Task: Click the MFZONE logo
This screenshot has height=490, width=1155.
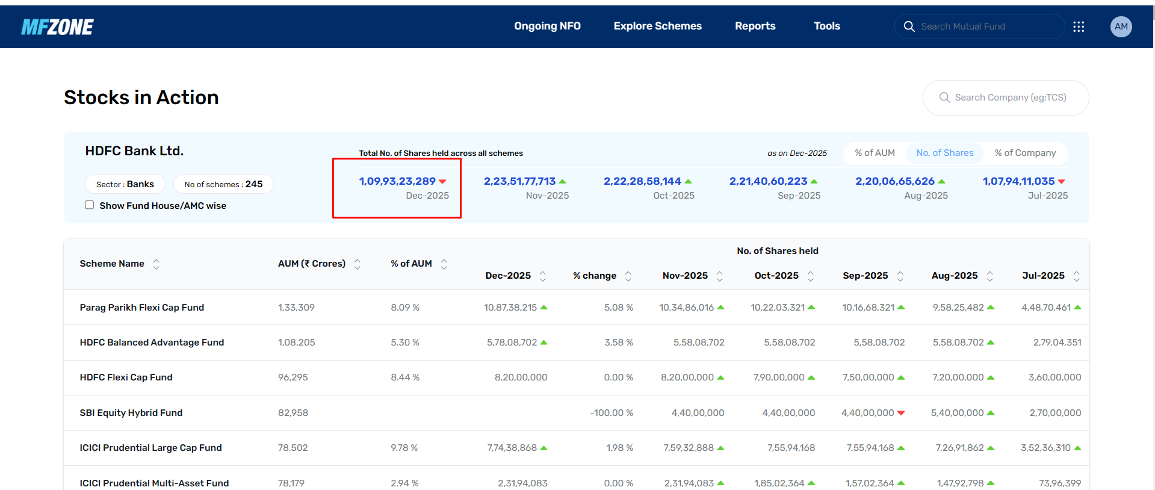Action: click(57, 26)
